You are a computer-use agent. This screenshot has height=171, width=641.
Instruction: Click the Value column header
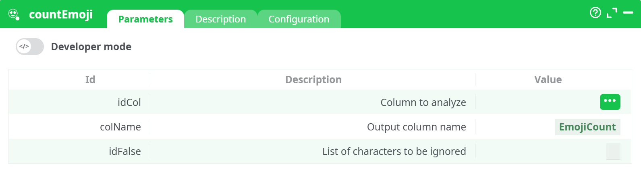coord(548,79)
